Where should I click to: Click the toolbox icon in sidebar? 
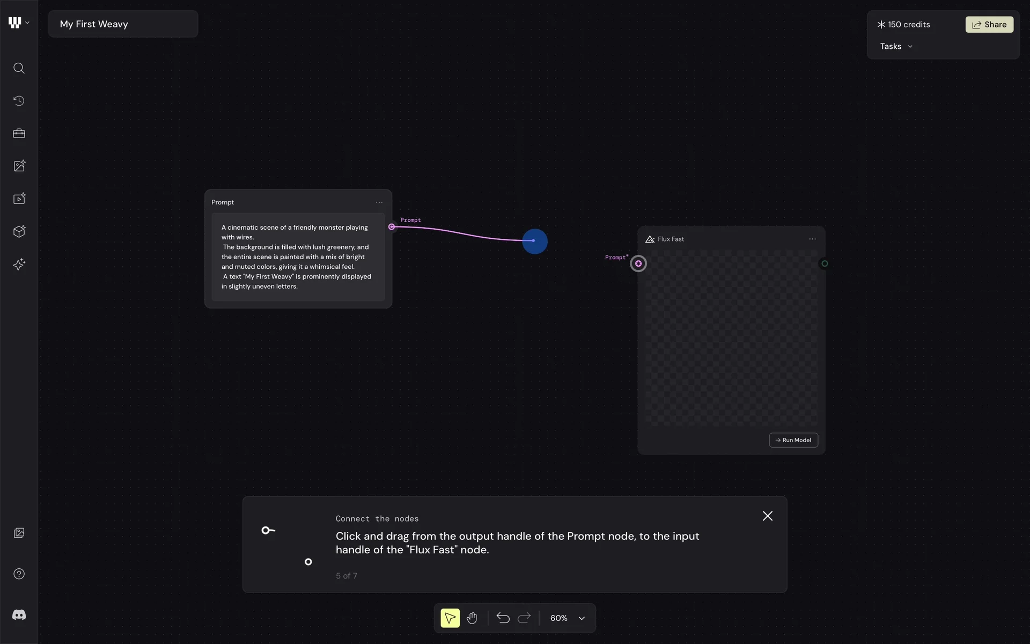click(x=19, y=133)
